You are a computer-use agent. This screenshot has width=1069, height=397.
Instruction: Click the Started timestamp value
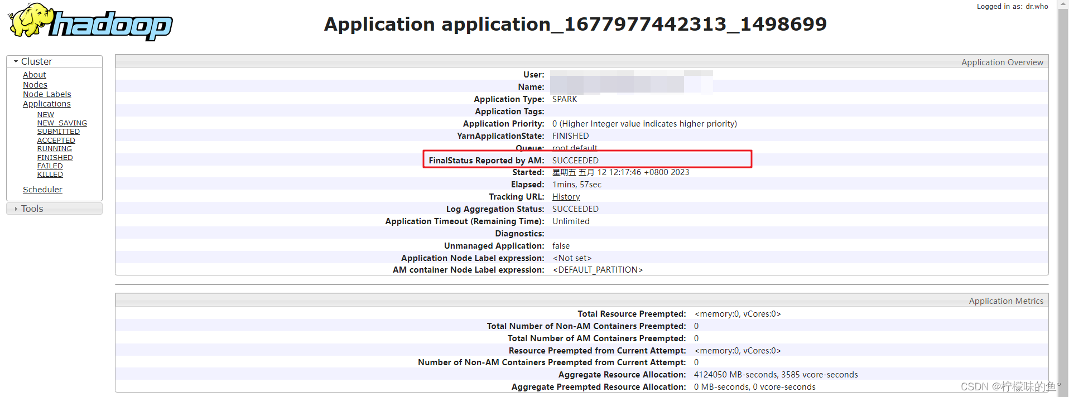621,172
